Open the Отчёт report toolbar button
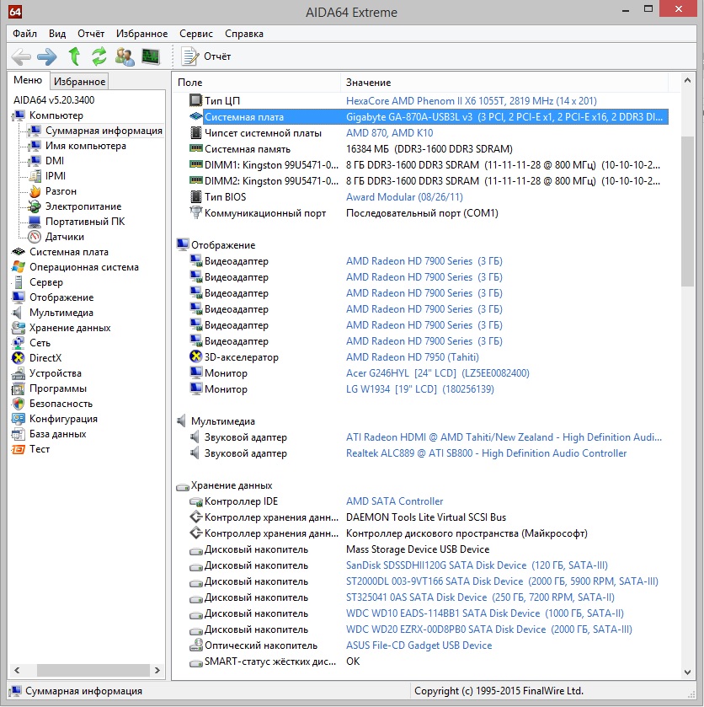 [x=206, y=56]
